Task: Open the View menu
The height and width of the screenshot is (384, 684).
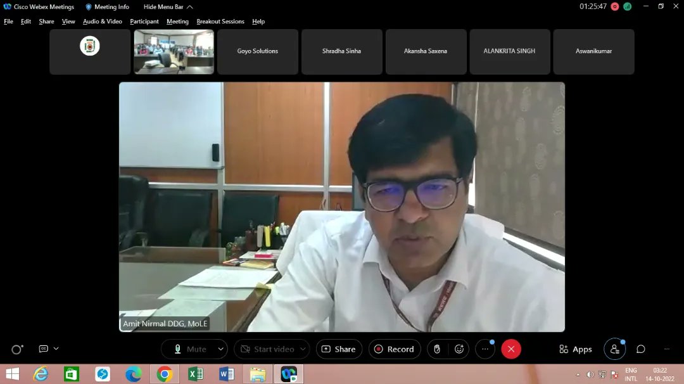Action: pos(68,22)
